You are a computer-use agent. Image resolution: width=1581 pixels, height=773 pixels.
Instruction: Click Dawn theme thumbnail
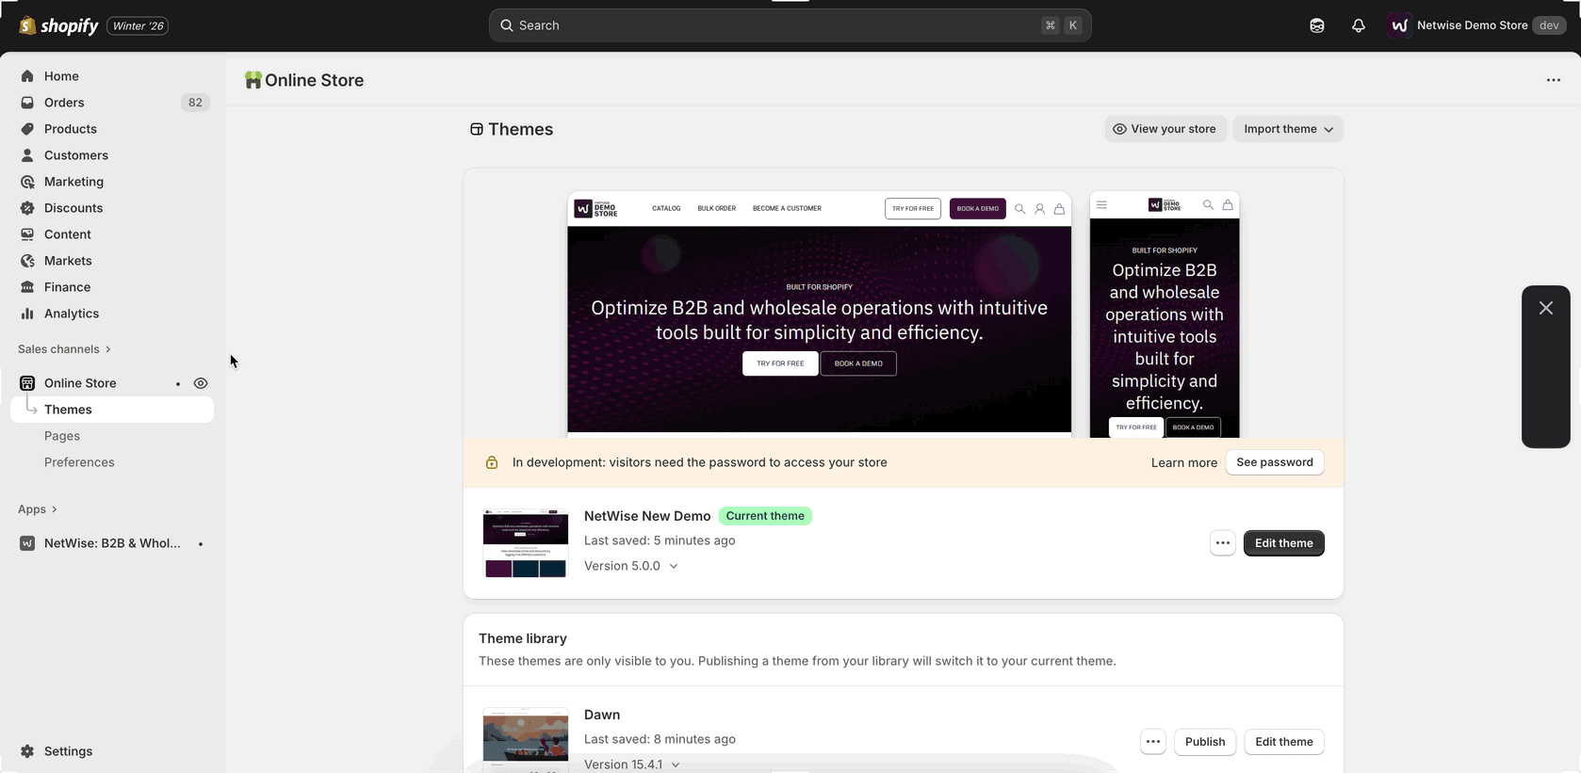(x=526, y=740)
